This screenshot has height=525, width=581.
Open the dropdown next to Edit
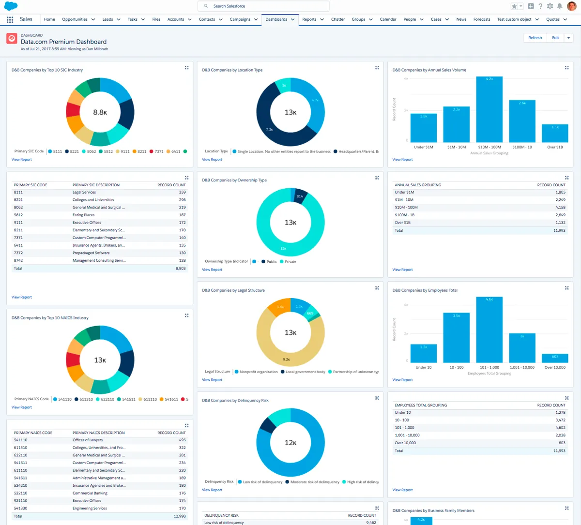click(x=569, y=38)
